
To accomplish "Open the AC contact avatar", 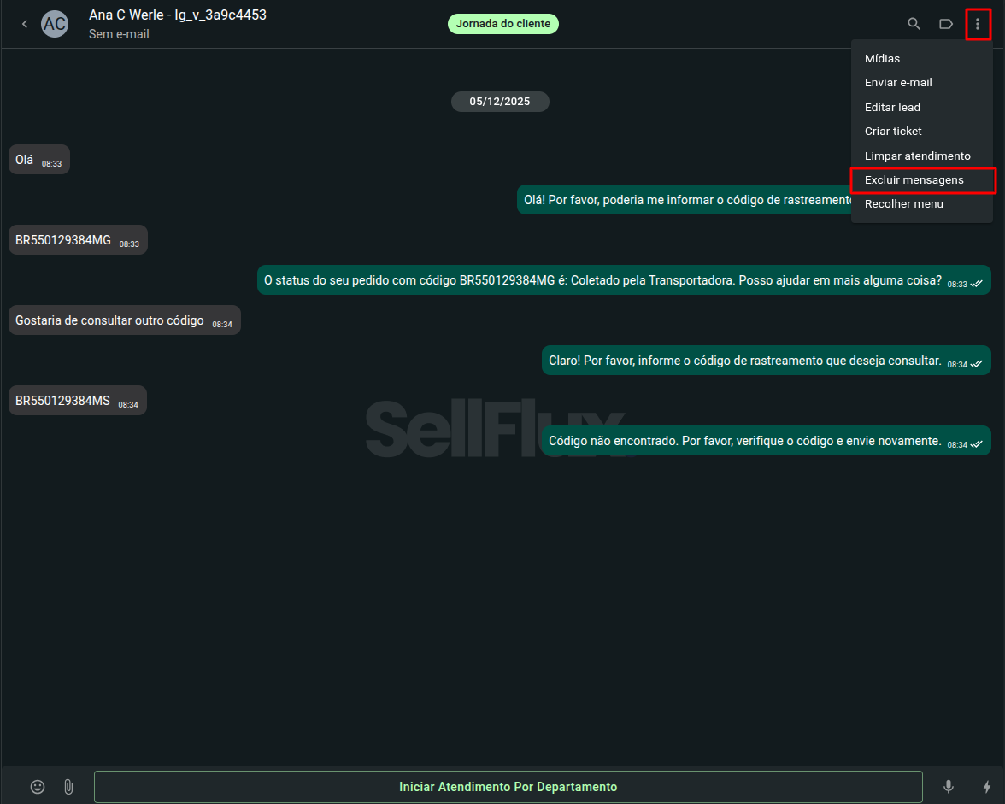I will [x=55, y=24].
